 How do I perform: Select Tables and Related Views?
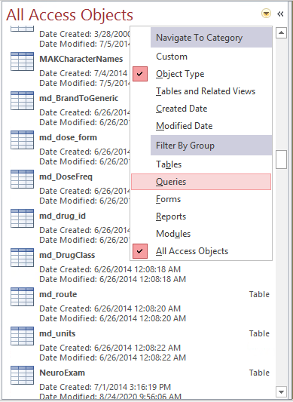point(201,91)
